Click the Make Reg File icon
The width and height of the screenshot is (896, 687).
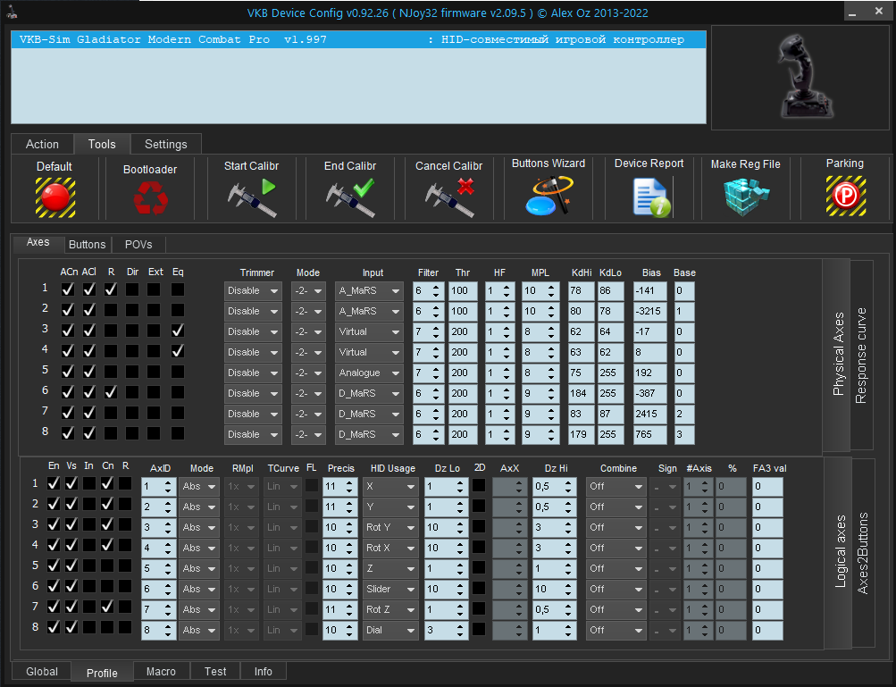744,197
